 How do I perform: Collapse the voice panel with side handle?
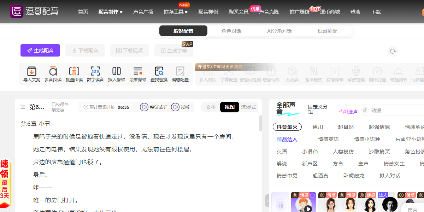pos(267,201)
